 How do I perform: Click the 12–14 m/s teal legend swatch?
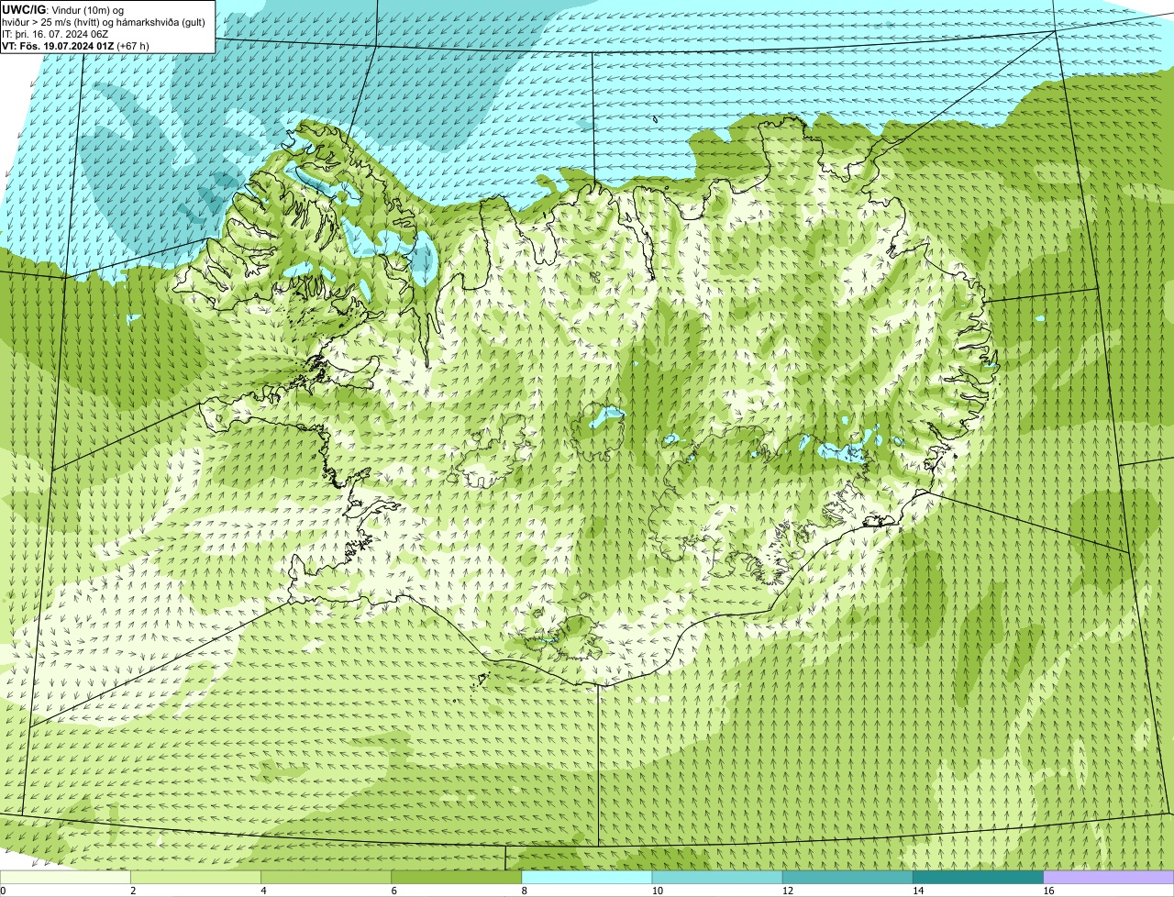click(x=847, y=877)
